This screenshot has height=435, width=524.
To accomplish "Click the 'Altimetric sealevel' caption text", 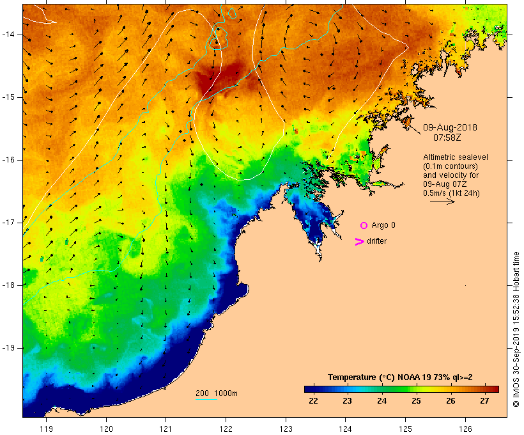I will 456,157.
